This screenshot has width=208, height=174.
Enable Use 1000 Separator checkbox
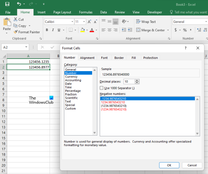coord(102,88)
